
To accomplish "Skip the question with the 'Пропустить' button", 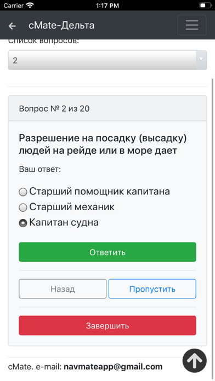I will point(152,288).
